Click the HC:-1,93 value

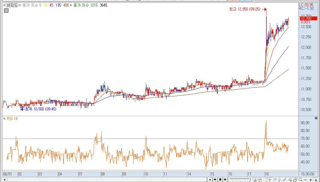click(x=306, y=9)
